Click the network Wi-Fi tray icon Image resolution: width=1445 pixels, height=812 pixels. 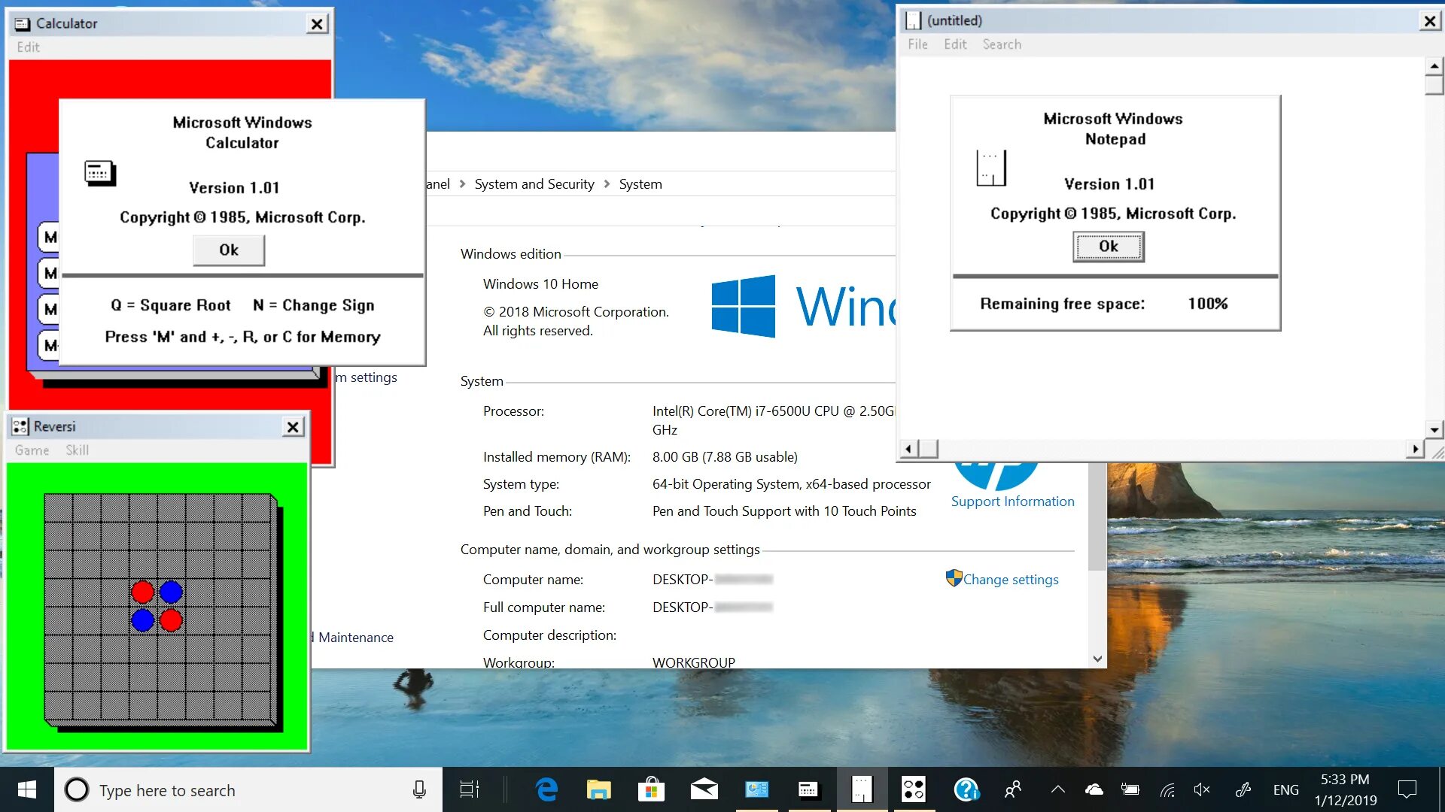click(x=1167, y=789)
